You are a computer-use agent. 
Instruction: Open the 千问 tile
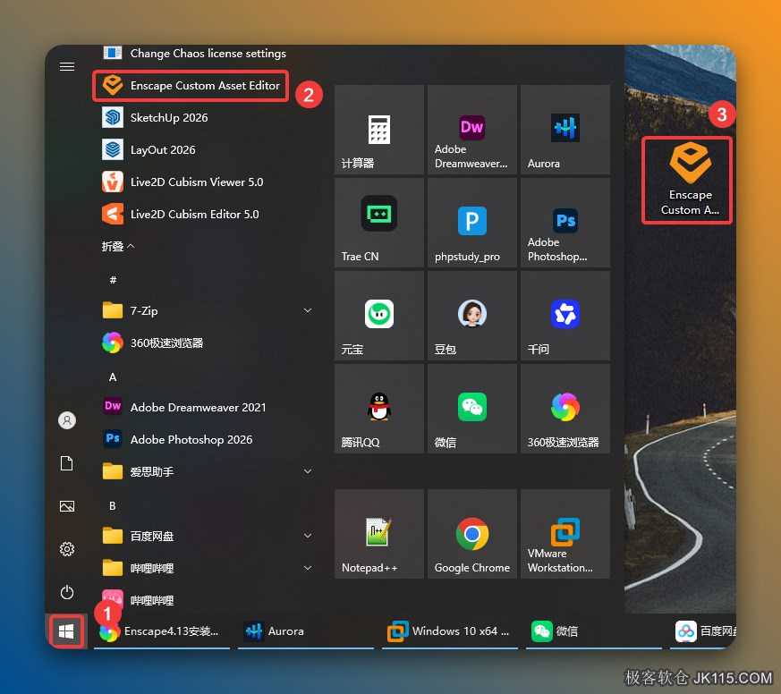pos(565,316)
